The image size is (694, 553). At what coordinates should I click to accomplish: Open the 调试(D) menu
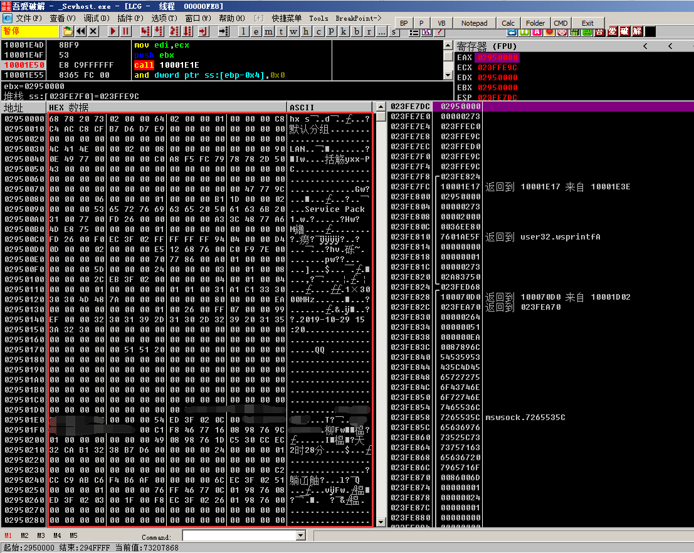(96, 18)
